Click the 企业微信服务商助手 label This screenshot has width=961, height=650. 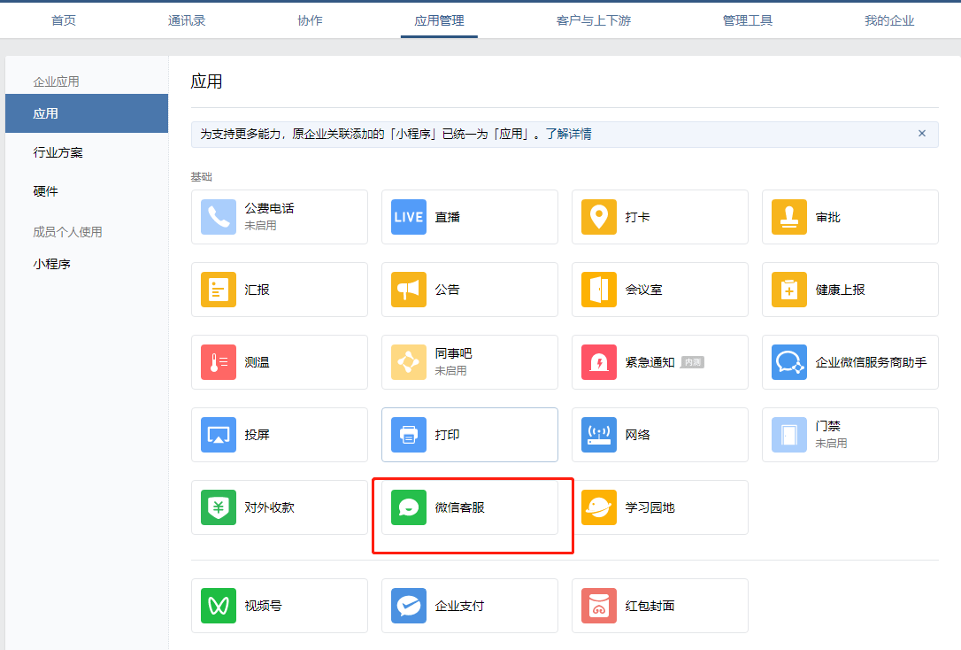[871, 362]
